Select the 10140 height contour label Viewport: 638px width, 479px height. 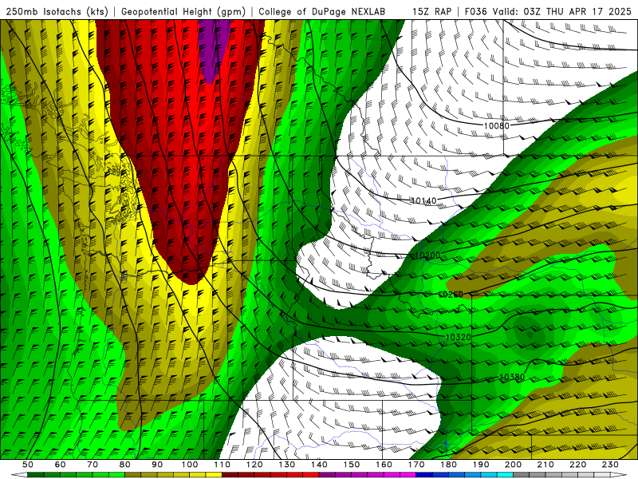point(423,200)
